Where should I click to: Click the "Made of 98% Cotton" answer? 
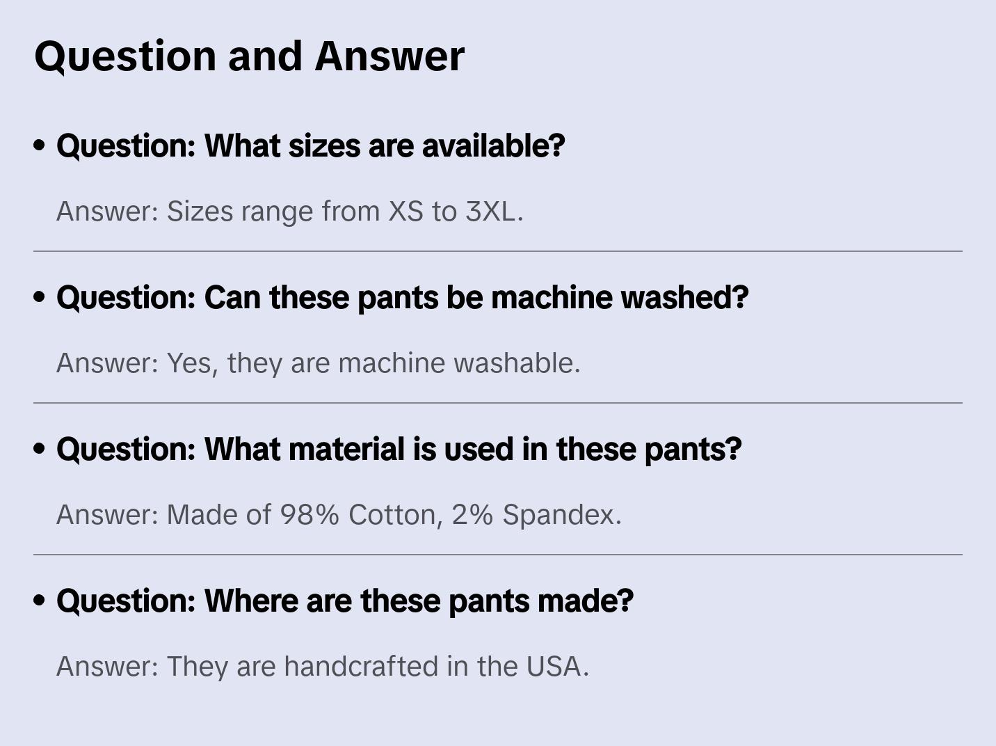339,515
